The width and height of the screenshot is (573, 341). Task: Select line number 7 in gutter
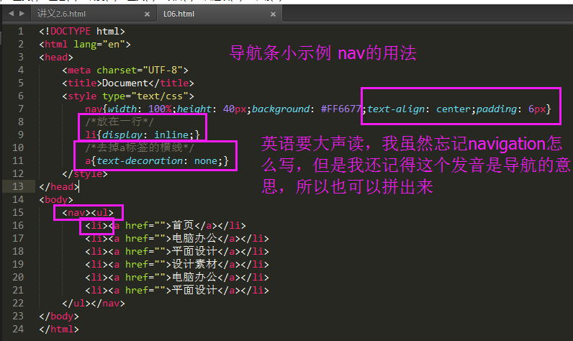click(x=21, y=109)
